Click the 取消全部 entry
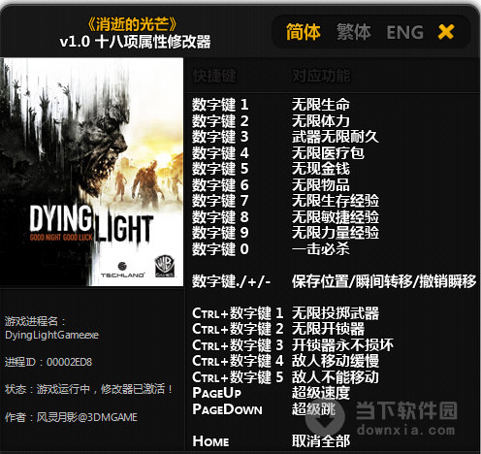481x454 pixels. 321,441
